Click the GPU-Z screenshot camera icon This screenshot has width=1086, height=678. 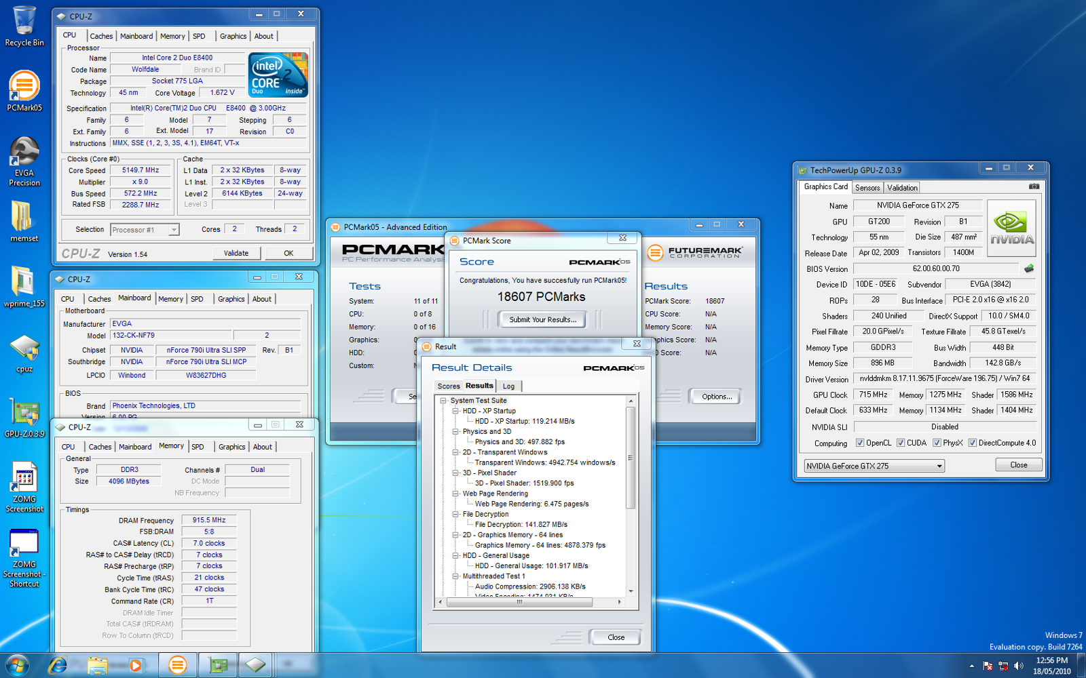pyautogui.click(x=1034, y=186)
